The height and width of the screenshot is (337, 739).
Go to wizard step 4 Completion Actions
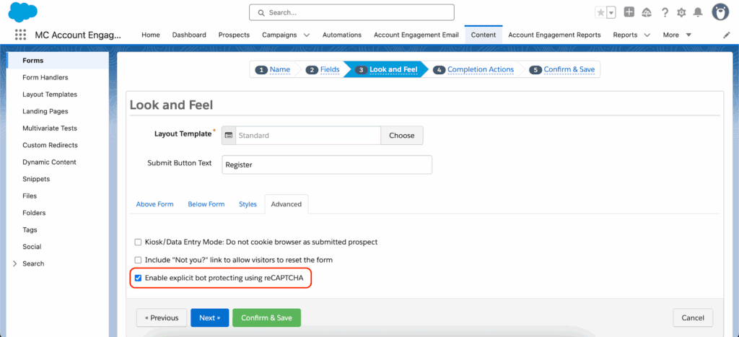tap(473, 69)
